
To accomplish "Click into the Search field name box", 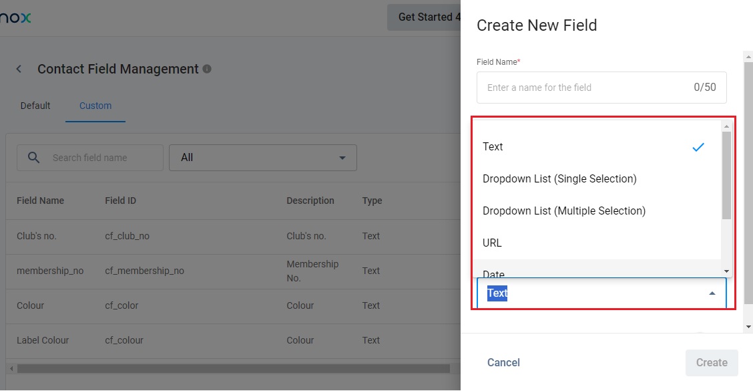I will tap(100, 158).
